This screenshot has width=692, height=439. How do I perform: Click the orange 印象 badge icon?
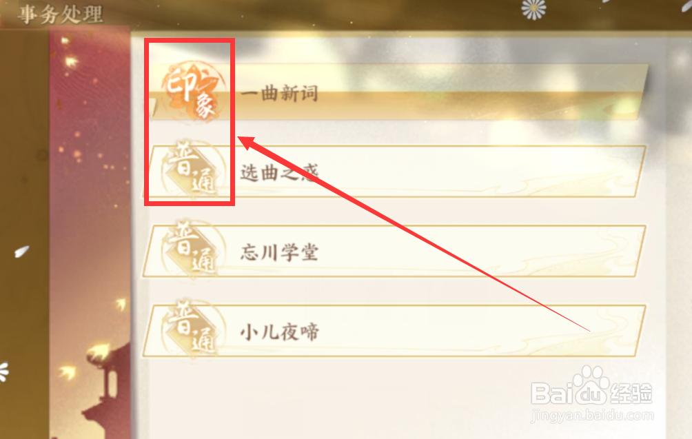click(193, 92)
